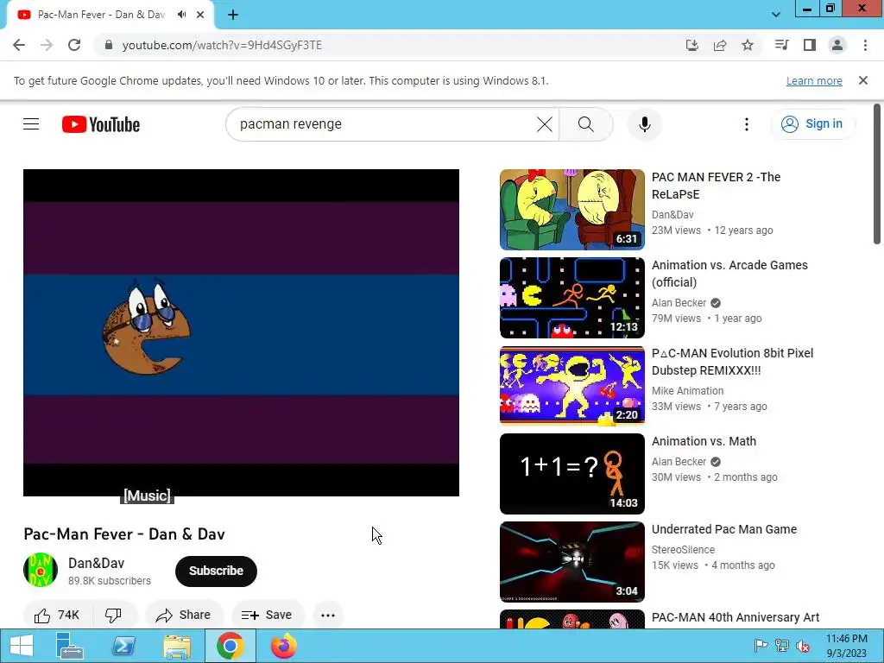Viewport: 884px width, 663px height.
Task: Open Underrated Pac Man Game thumbnail
Action: 571,561
